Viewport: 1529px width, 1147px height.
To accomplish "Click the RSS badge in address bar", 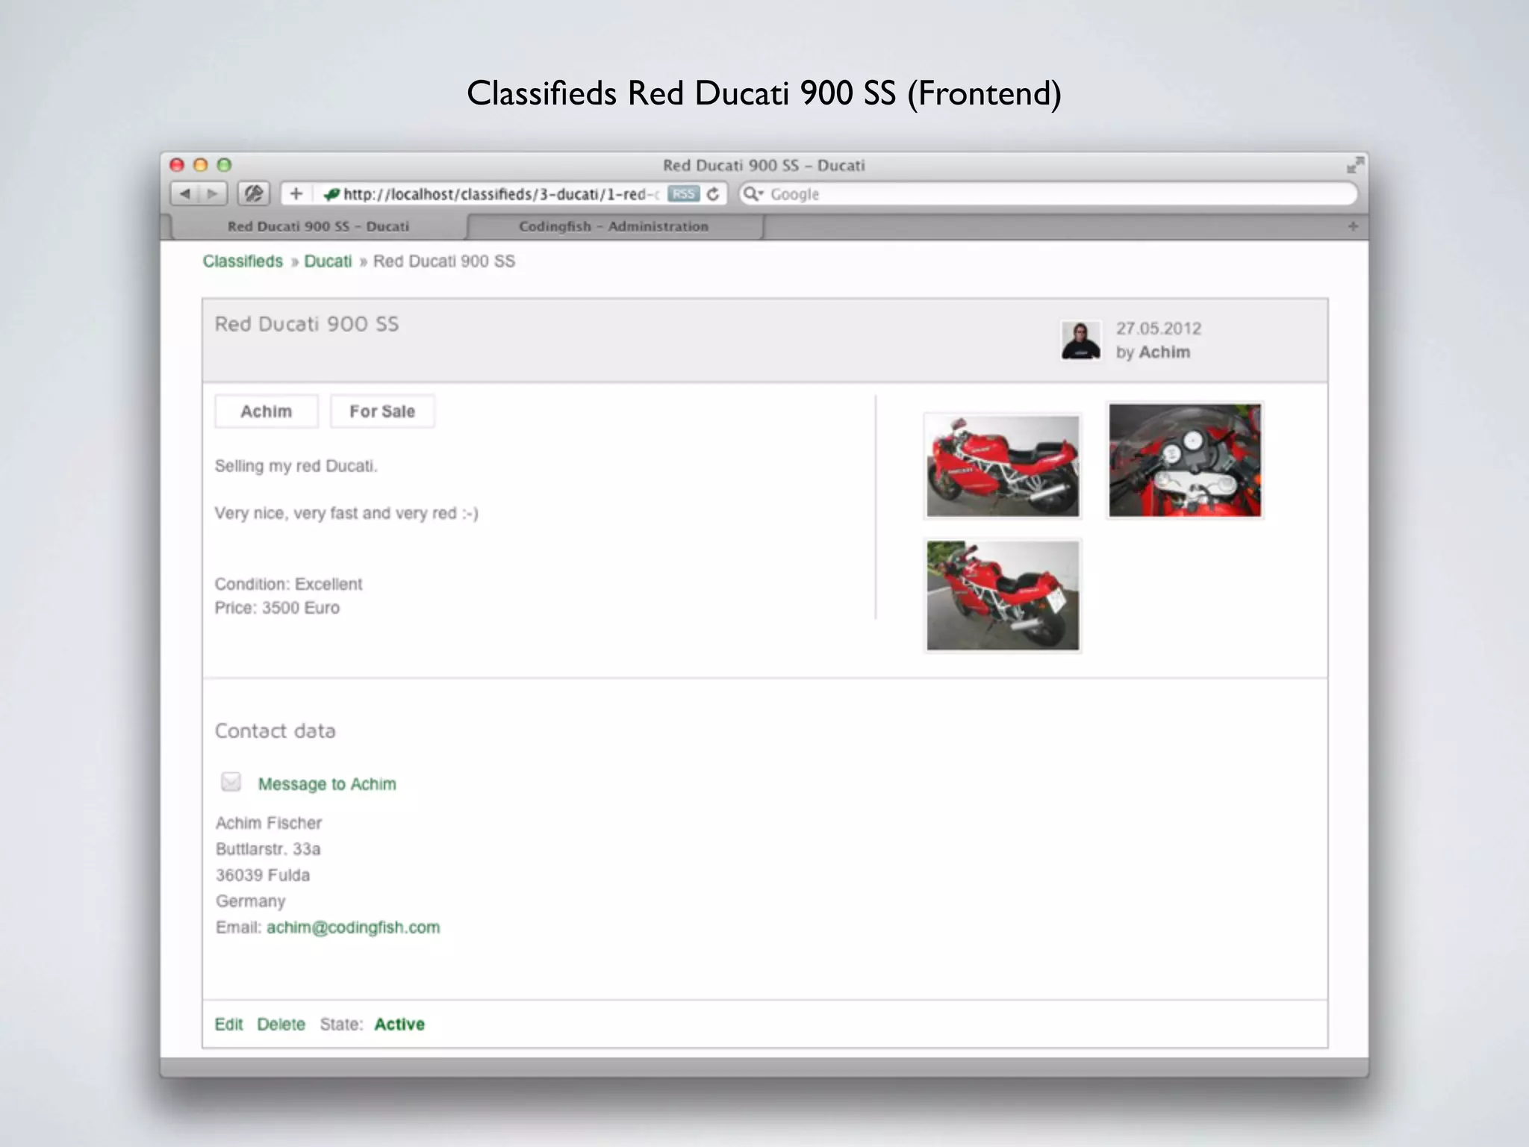I will point(683,194).
